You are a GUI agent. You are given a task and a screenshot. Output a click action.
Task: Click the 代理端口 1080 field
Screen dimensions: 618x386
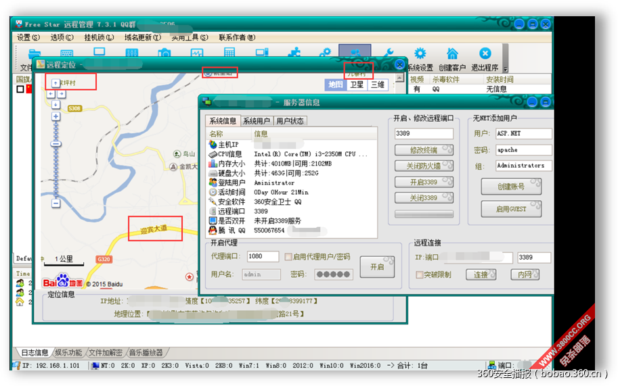click(x=263, y=257)
